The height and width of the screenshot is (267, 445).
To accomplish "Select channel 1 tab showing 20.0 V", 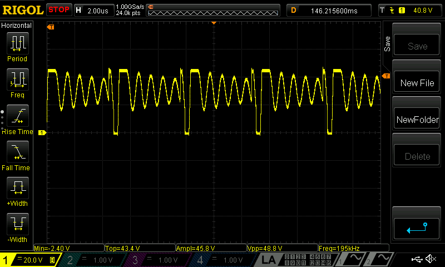I will tap(30, 260).
